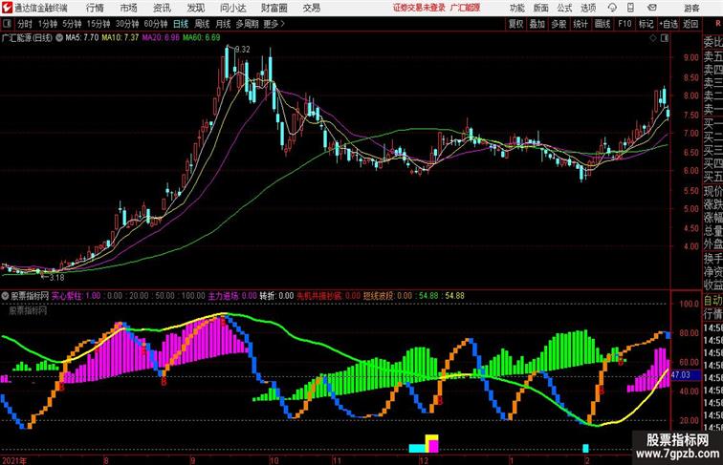Switch to 分时 chart tab
The height and width of the screenshot is (465, 723).
tap(25, 24)
